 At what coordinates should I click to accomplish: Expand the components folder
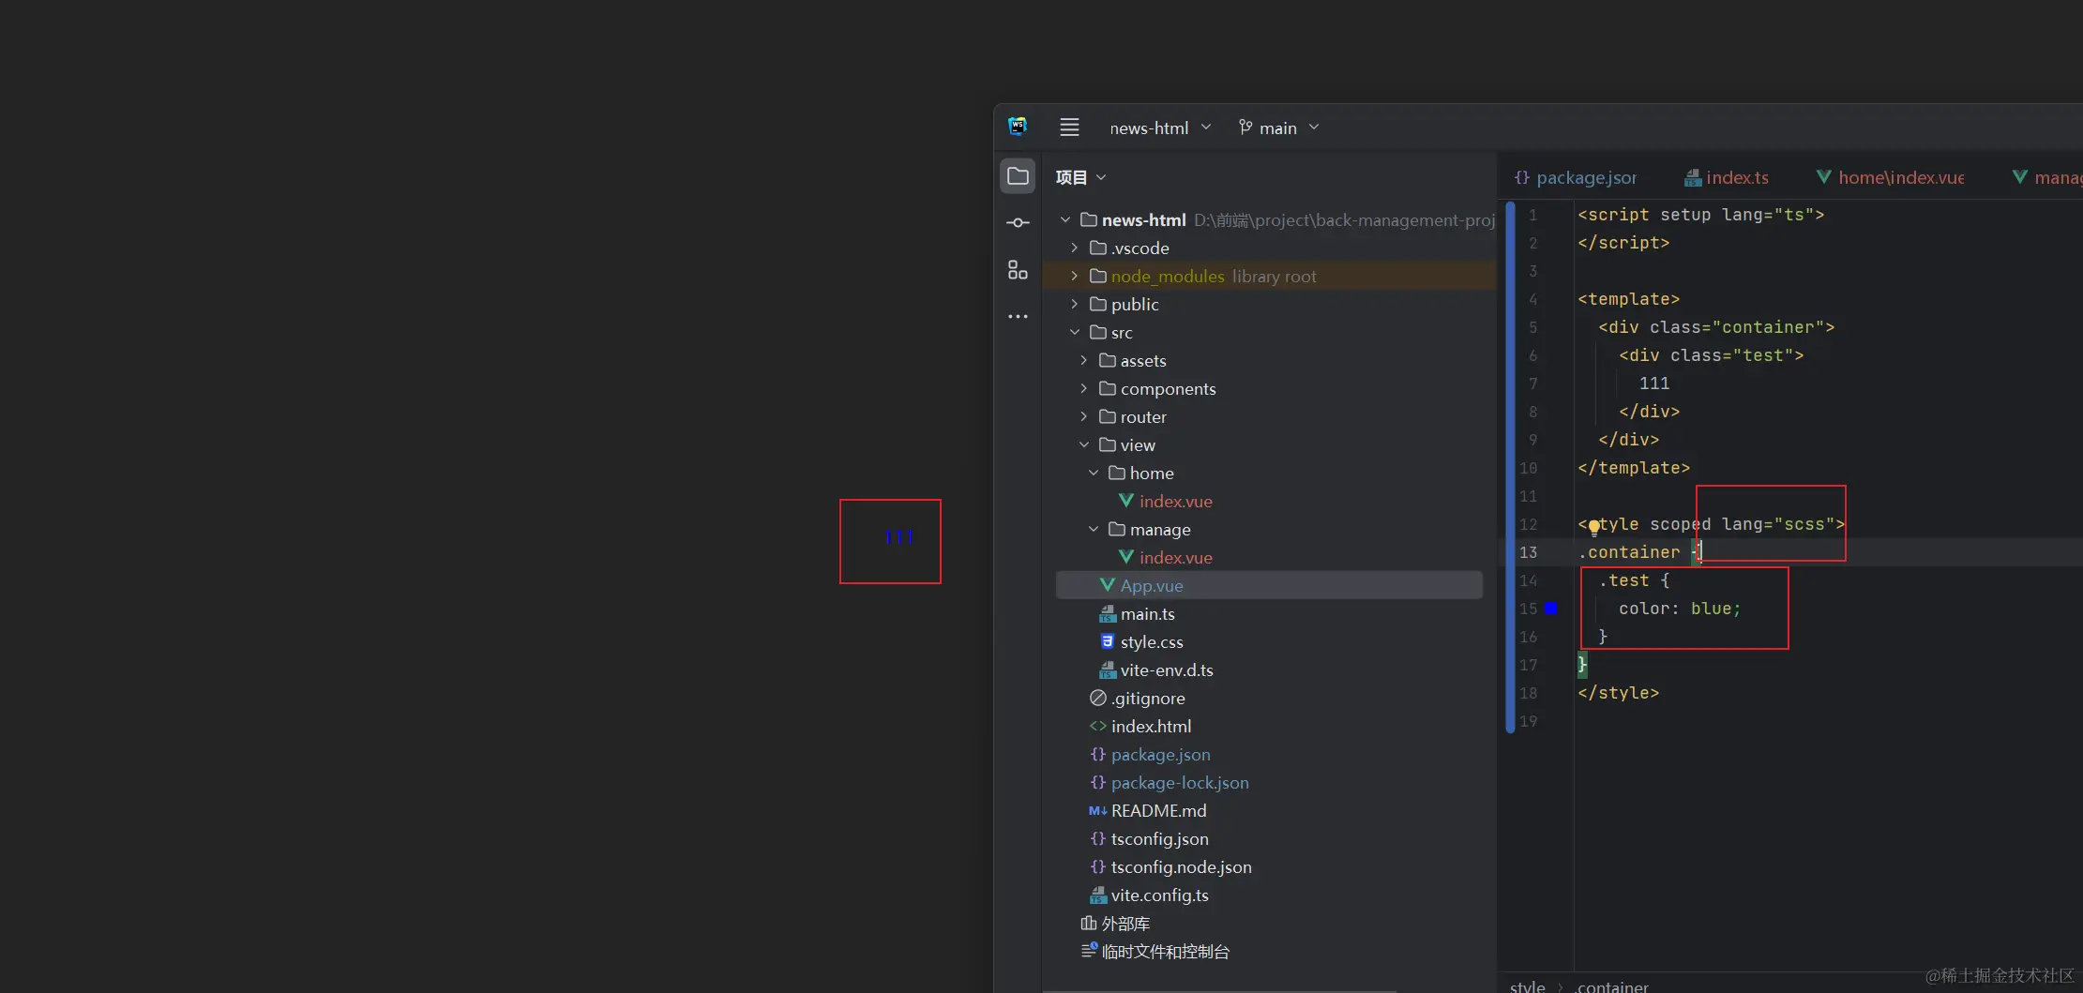click(x=1083, y=389)
